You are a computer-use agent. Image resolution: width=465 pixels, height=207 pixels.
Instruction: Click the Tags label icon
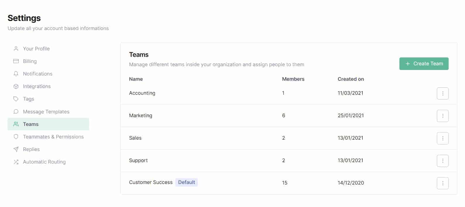[x=16, y=99]
